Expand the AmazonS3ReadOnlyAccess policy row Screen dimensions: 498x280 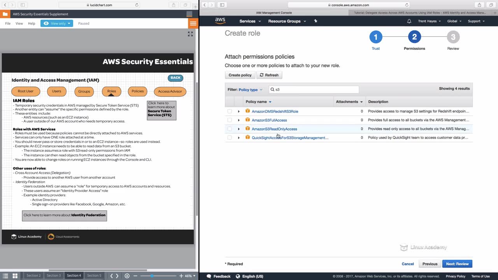click(x=239, y=129)
